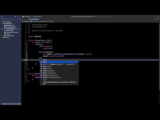Choose the highlighted Text completion
Screen dimensions: 160x120
pyautogui.click(x=59, y=62)
